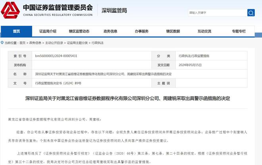Click the blue search magnifier button
The height and width of the screenshot is (165, 262).
coord(251,13)
